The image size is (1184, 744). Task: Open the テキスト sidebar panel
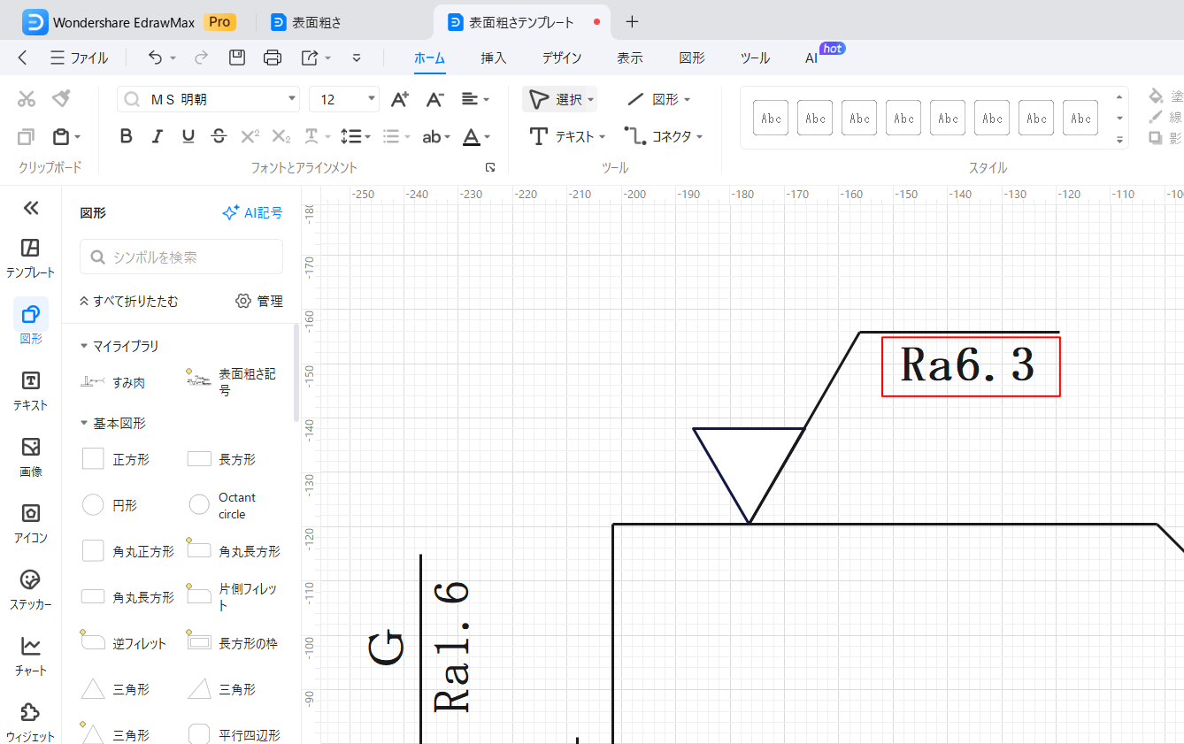coord(31,390)
